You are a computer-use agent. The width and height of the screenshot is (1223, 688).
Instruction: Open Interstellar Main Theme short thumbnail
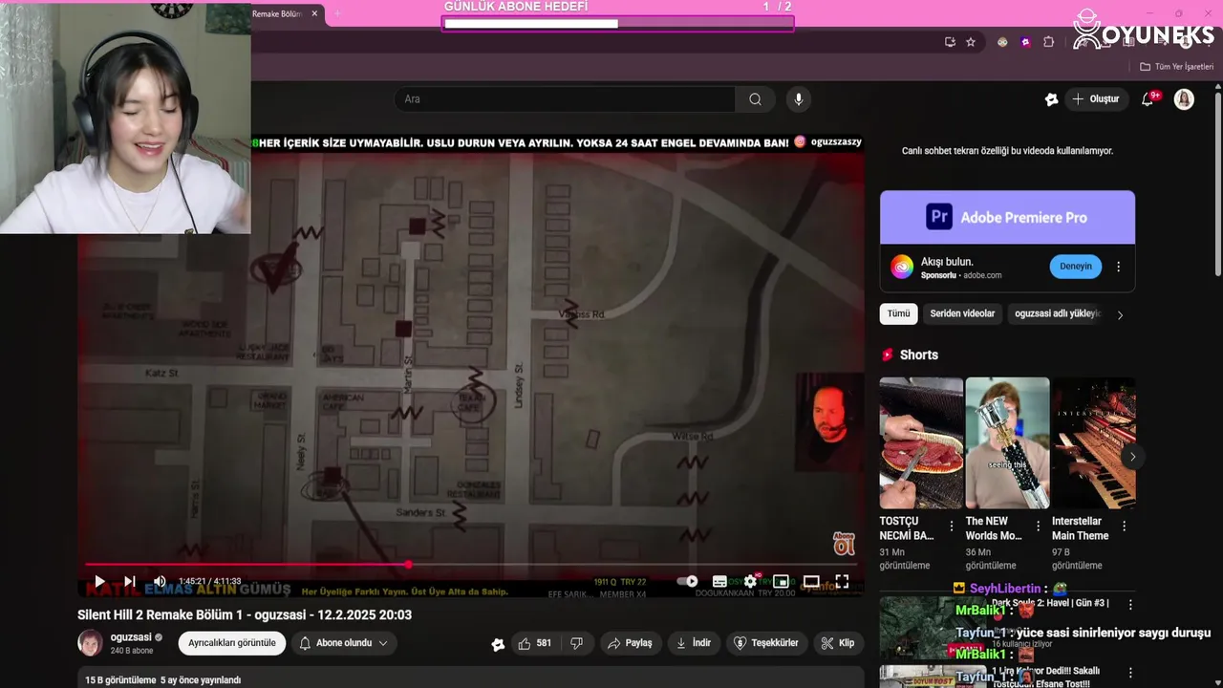click(x=1094, y=442)
